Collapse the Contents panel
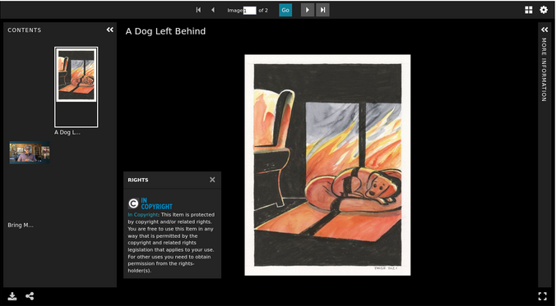 coord(110,30)
